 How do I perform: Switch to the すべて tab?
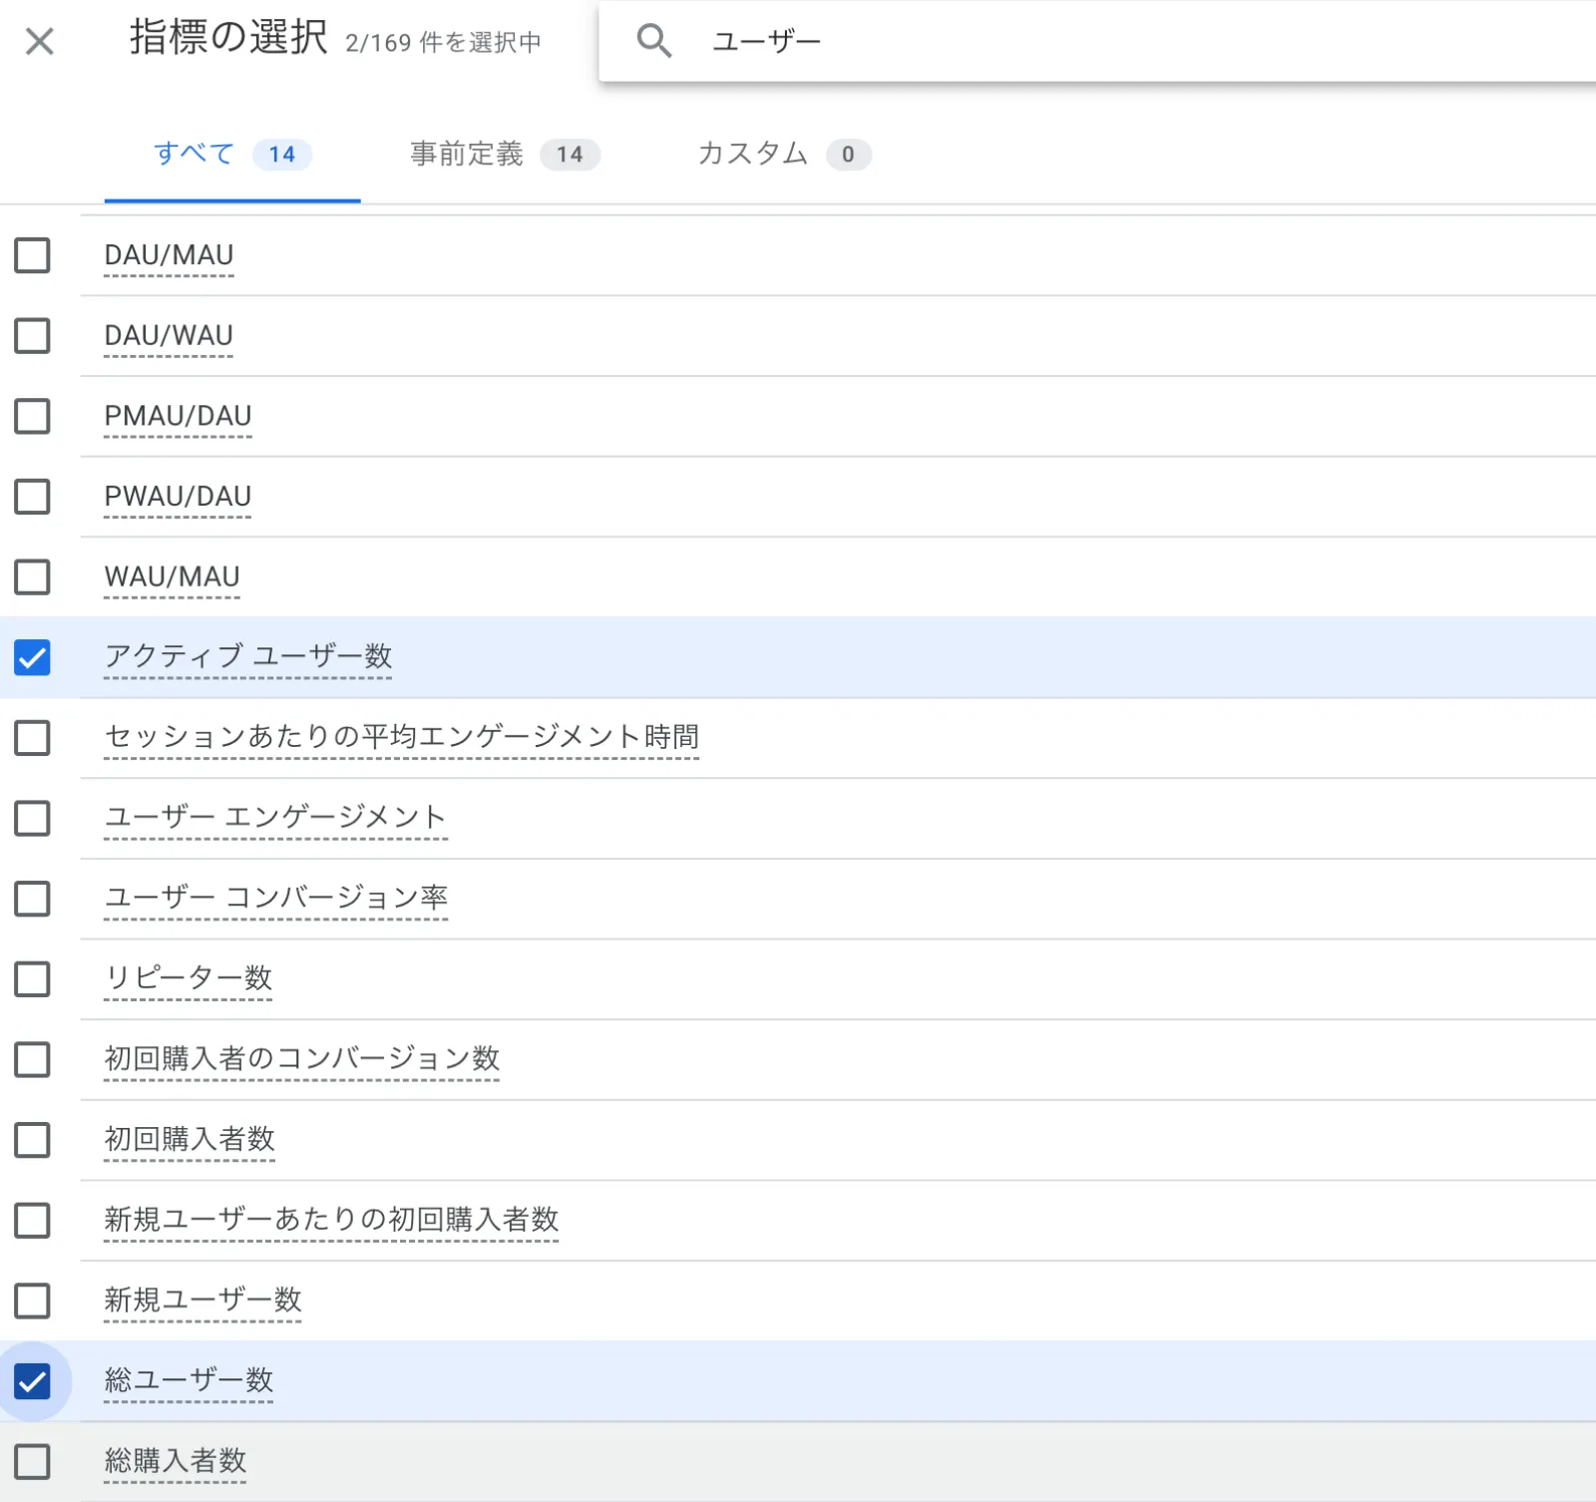(x=232, y=154)
